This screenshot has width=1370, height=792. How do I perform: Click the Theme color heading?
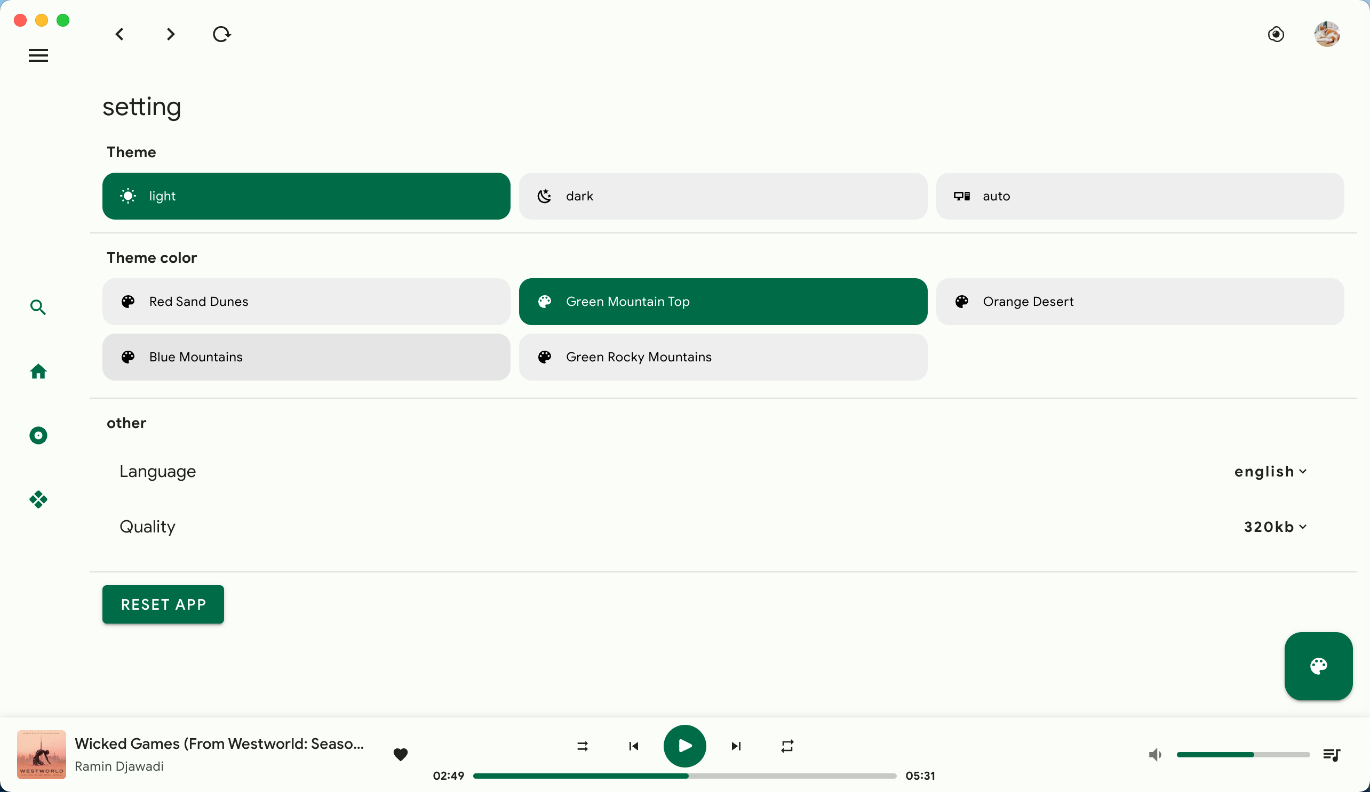tap(152, 257)
